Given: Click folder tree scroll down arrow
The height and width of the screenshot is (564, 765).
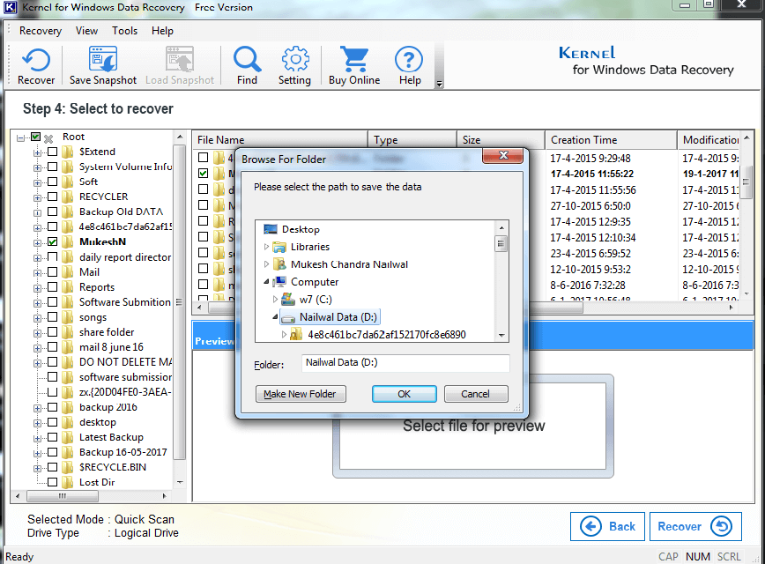Looking at the screenshot, I should coord(180,482).
